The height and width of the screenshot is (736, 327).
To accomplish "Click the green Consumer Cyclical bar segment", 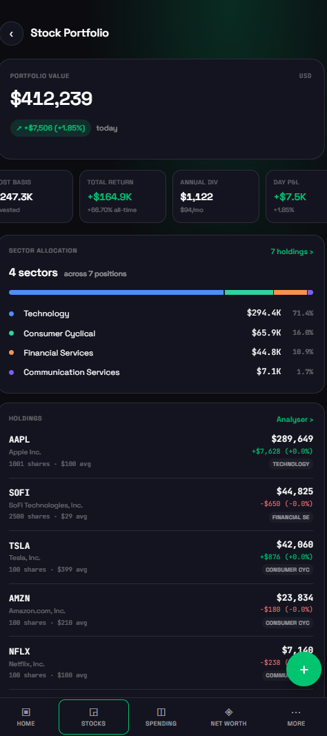I will tap(248, 293).
